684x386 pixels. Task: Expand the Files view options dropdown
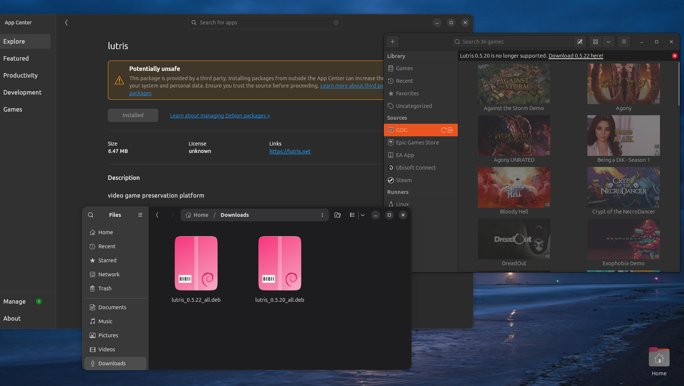tap(363, 215)
